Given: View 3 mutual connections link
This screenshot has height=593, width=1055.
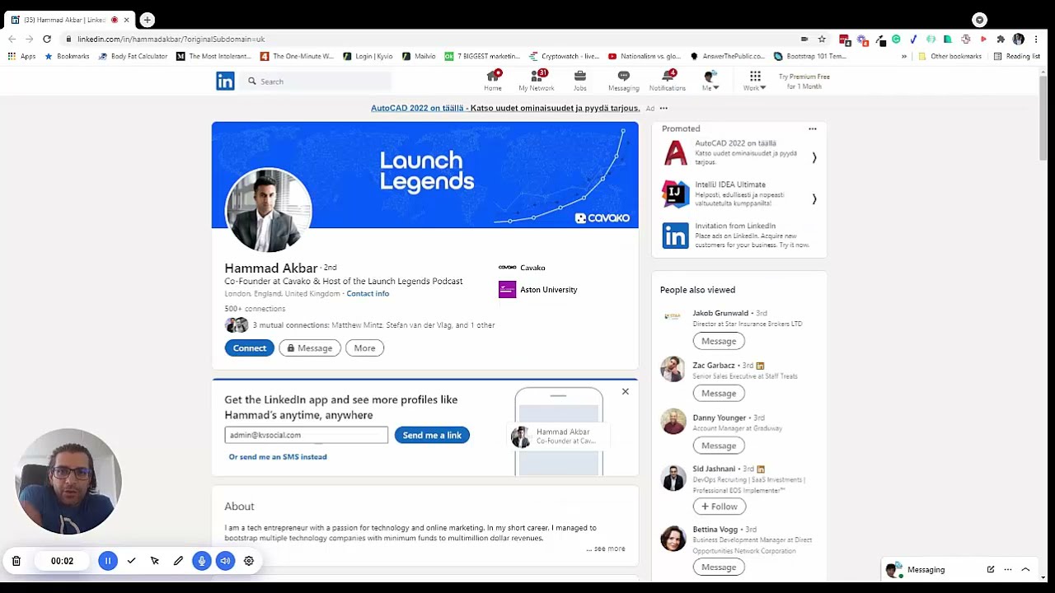Looking at the screenshot, I should click(372, 325).
